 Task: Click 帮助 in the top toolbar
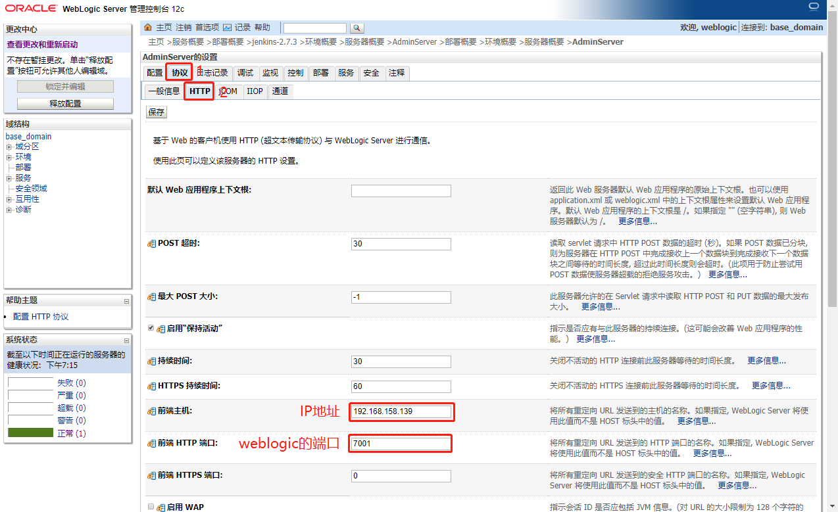(x=262, y=28)
